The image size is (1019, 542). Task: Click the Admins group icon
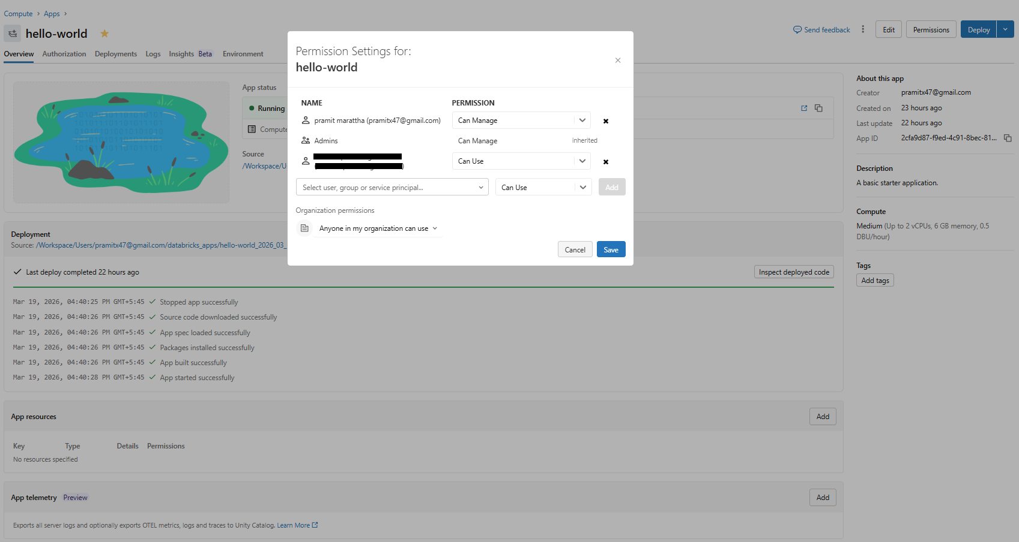click(x=306, y=140)
